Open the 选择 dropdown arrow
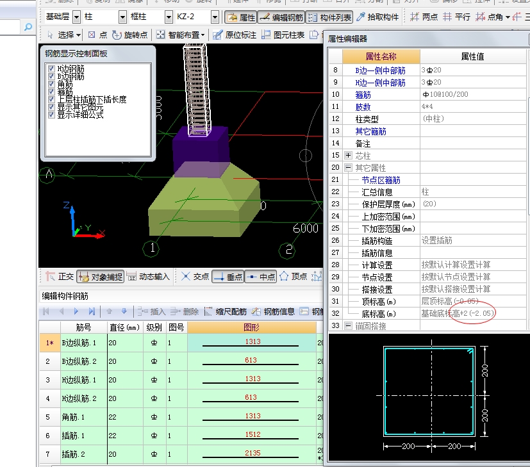The width and height of the screenshot is (530, 467). [x=78, y=35]
